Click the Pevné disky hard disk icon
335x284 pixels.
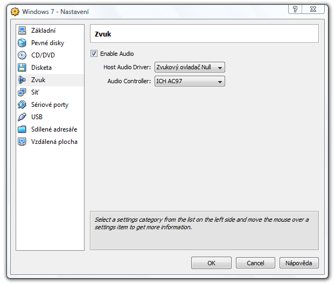22,43
